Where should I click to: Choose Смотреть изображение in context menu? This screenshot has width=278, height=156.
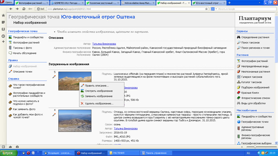pos(102,91)
